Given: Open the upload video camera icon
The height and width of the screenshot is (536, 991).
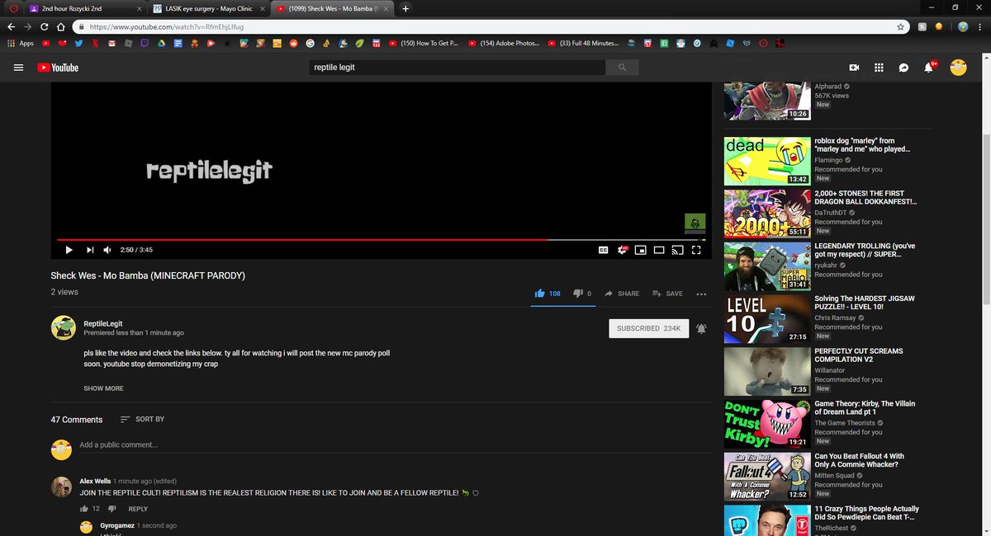Looking at the screenshot, I should (x=854, y=68).
